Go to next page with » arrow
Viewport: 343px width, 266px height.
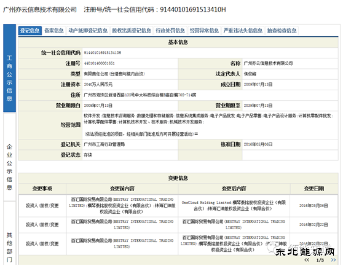[333, 260]
